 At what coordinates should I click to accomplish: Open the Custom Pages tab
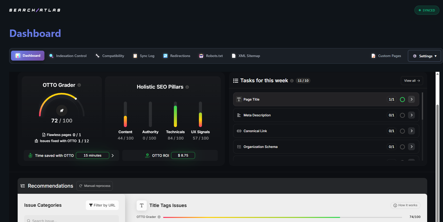click(386, 56)
